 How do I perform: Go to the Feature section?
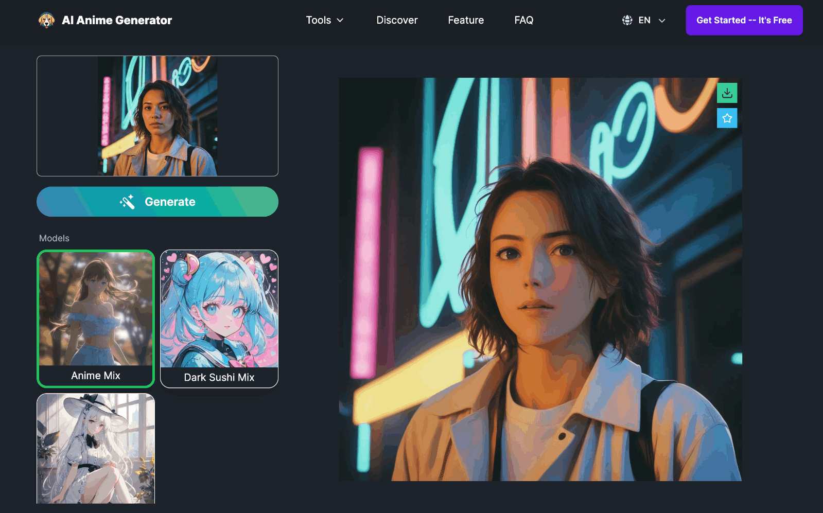(466, 21)
